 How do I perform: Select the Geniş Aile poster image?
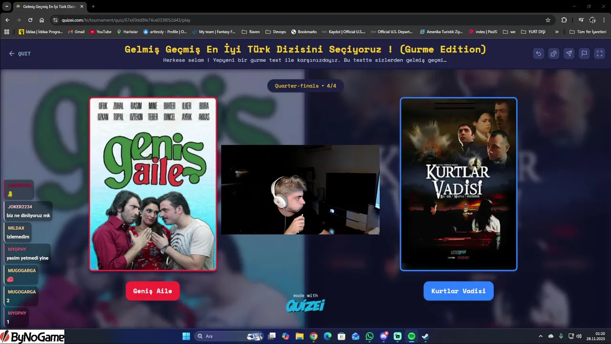(x=153, y=184)
